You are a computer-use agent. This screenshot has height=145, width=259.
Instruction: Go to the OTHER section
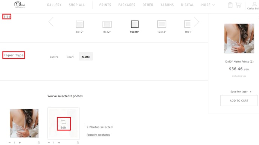[x=148, y=5]
